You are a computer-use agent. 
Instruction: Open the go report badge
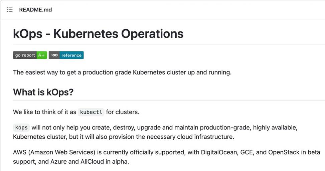pyautogui.click(x=25, y=55)
